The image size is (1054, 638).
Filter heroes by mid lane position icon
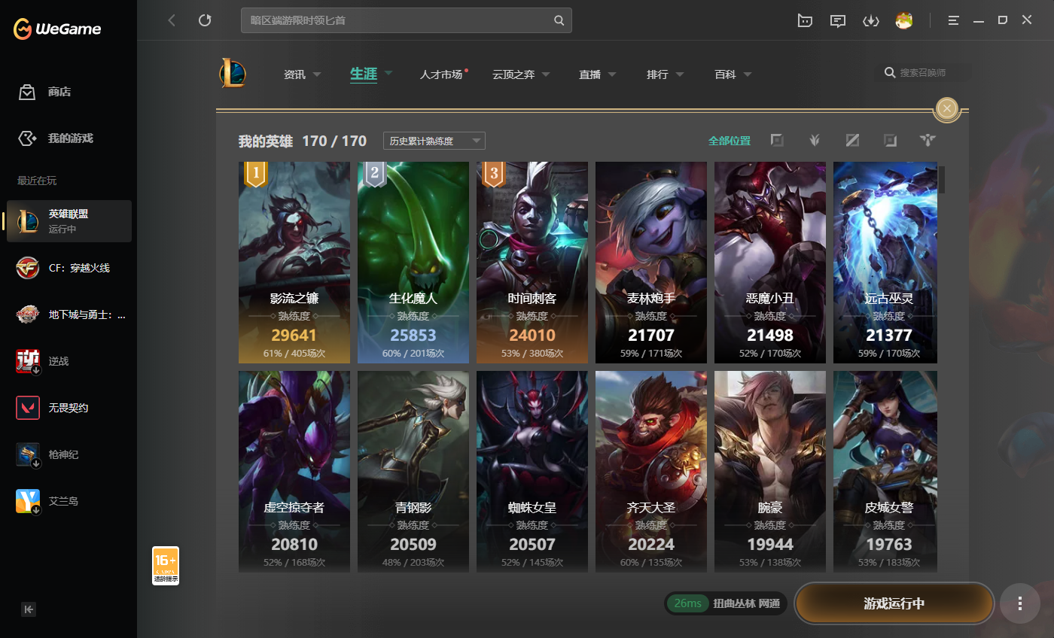click(852, 140)
